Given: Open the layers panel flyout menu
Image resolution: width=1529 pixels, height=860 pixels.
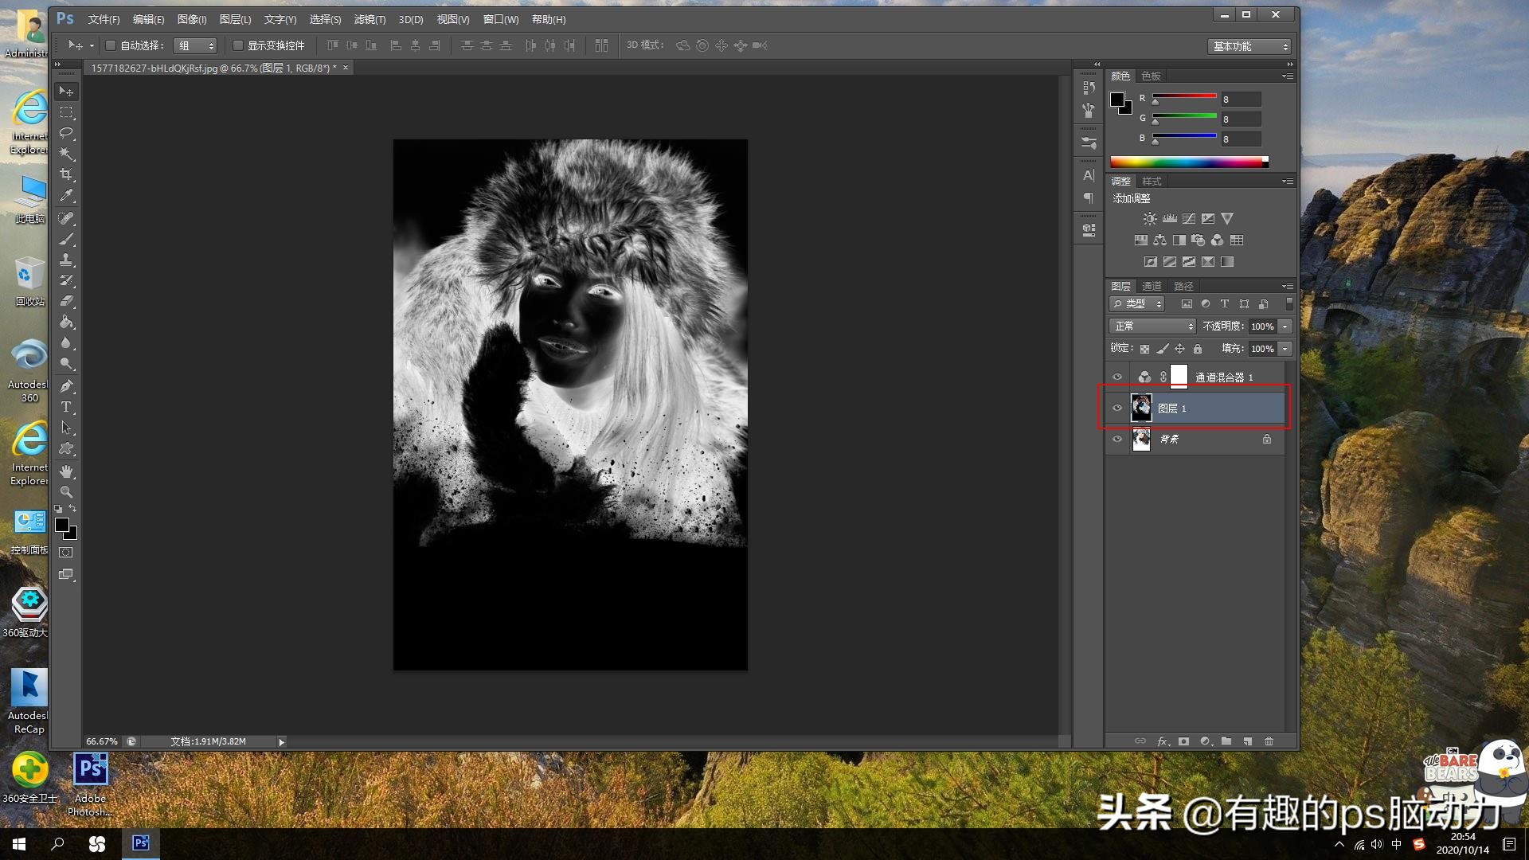Looking at the screenshot, I should (1287, 286).
